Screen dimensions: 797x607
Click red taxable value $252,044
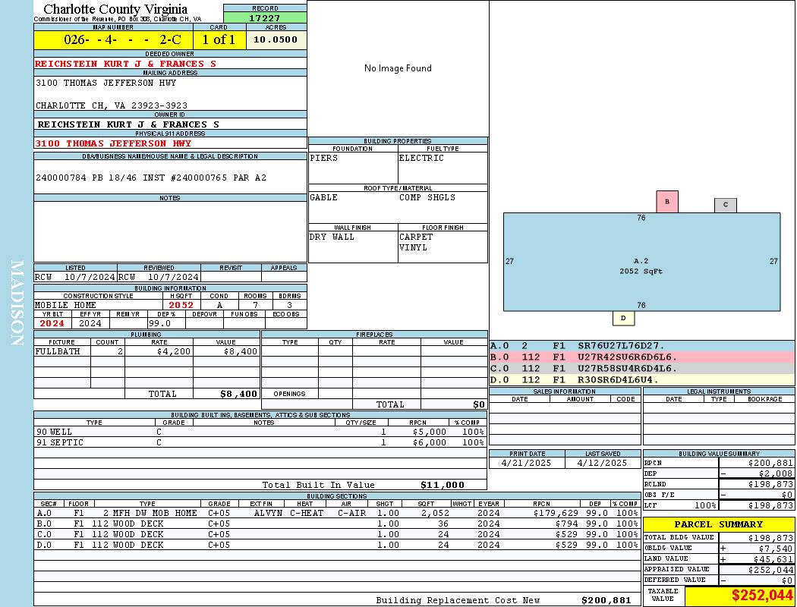tap(762, 596)
